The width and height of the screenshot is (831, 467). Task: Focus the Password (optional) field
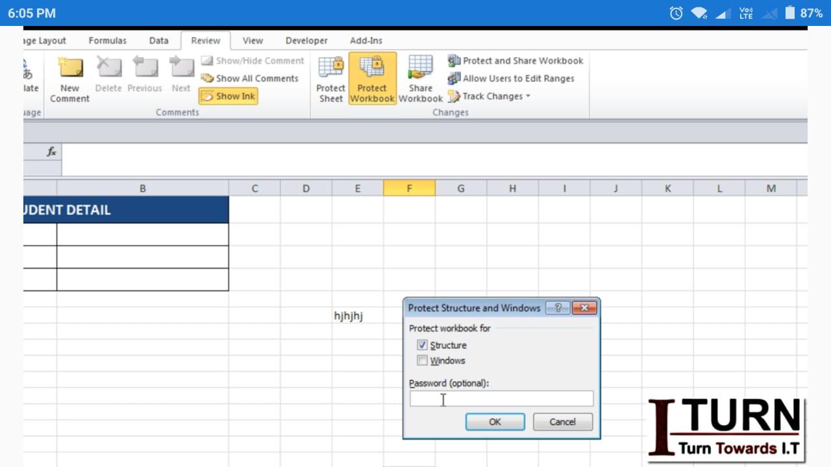point(501,399)
